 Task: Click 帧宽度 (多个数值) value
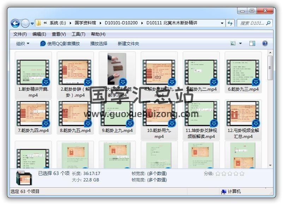tap(157, 173)
